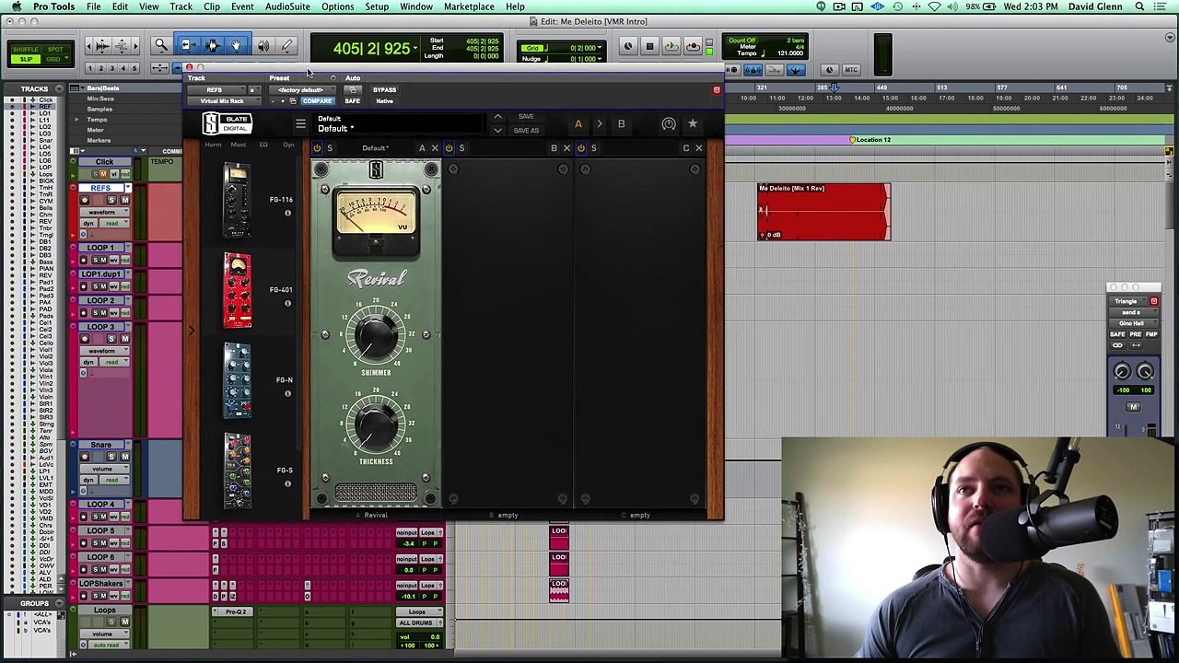Open main counter format dropdown
1179x663 pixels.
pyautogui.click(x=415, y=48)
